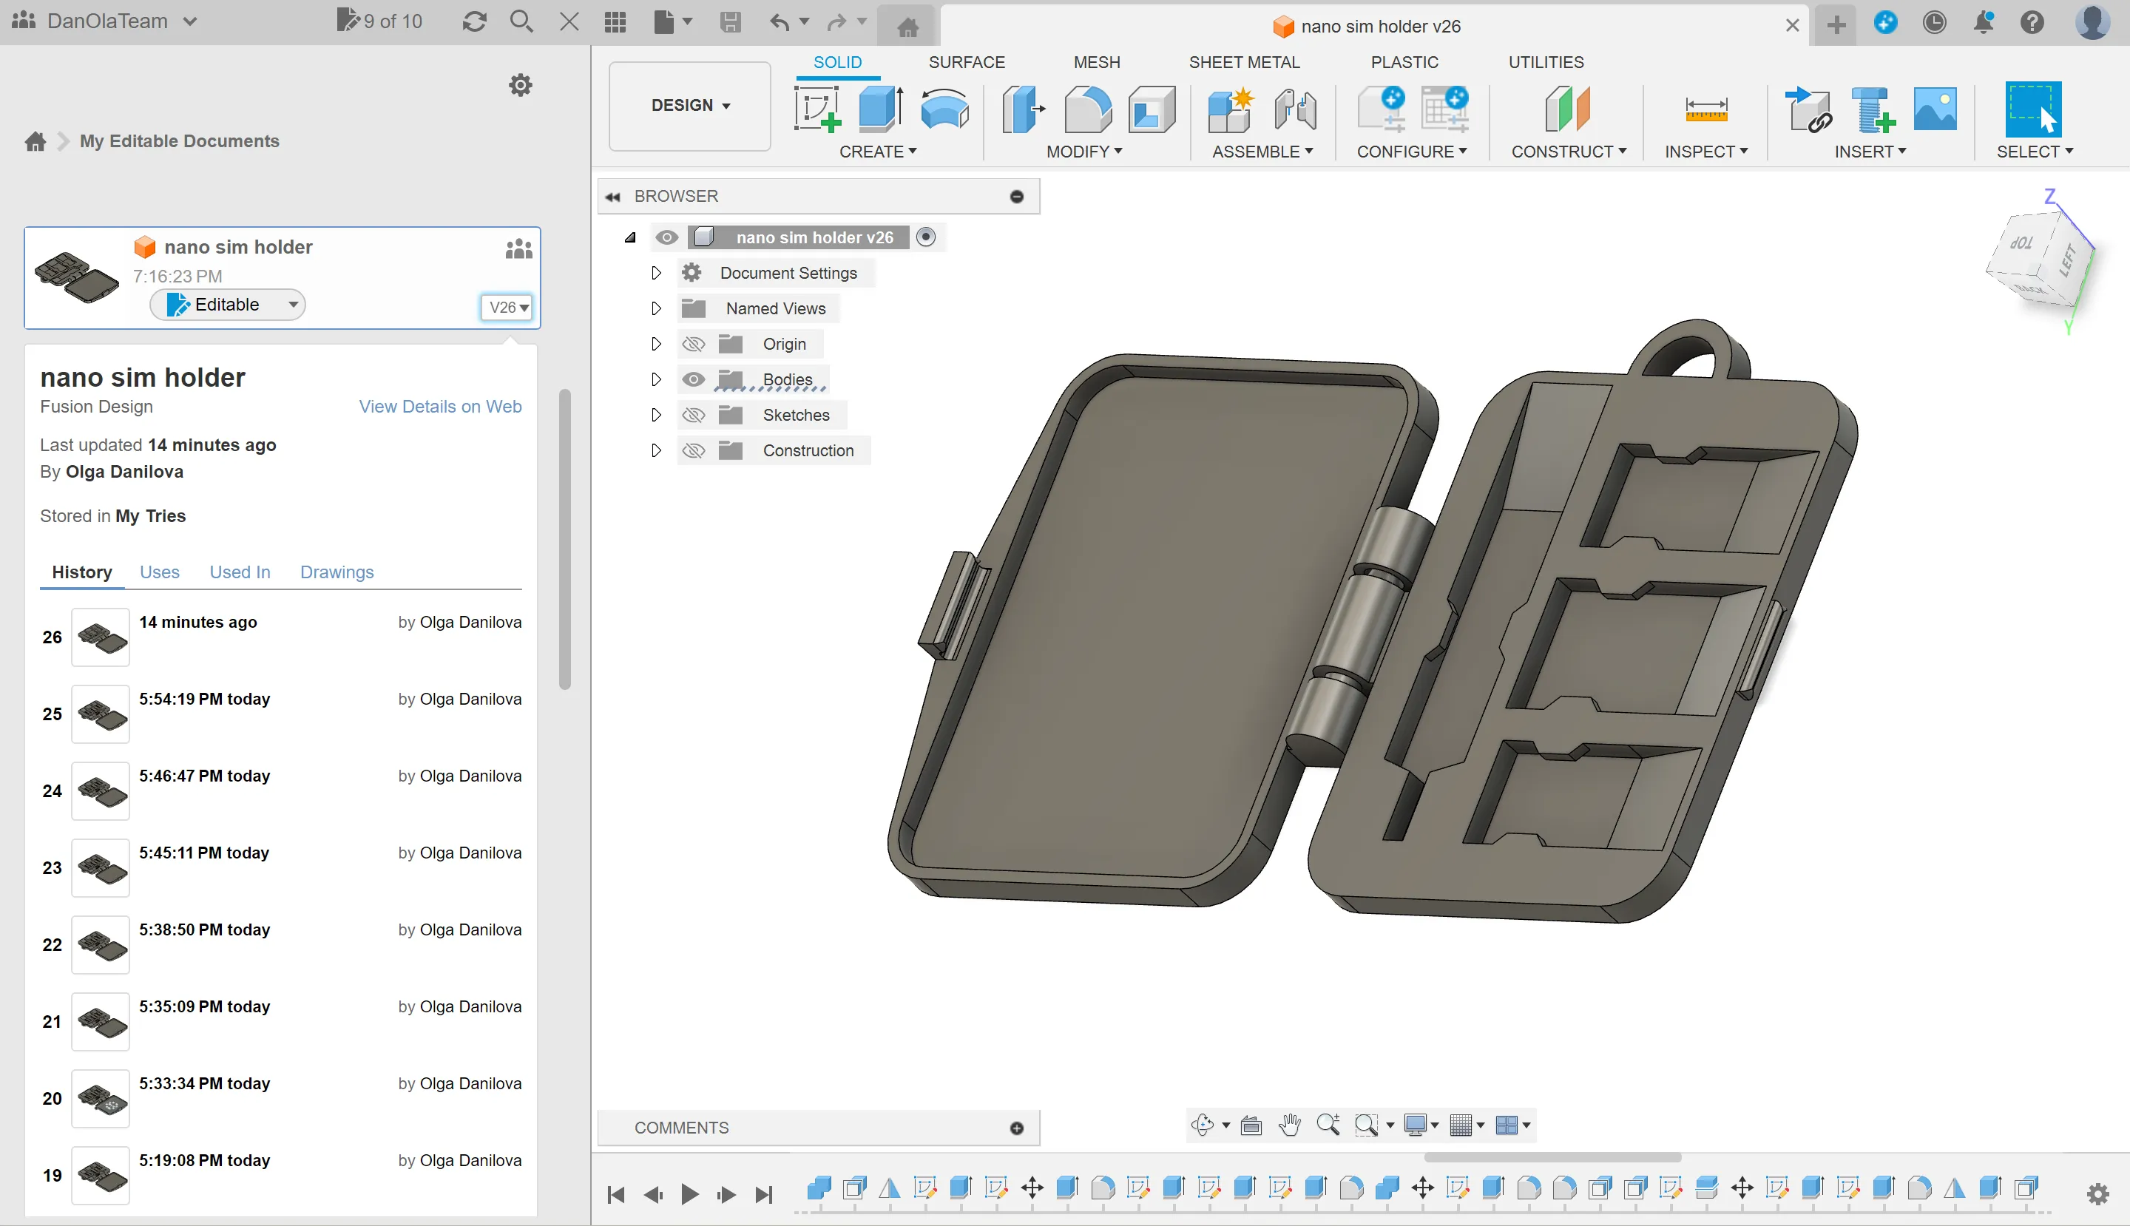This screenshot has width=2130, height=1226.
Task: Switch to the SURFACE tab
Action: (966, 62)
